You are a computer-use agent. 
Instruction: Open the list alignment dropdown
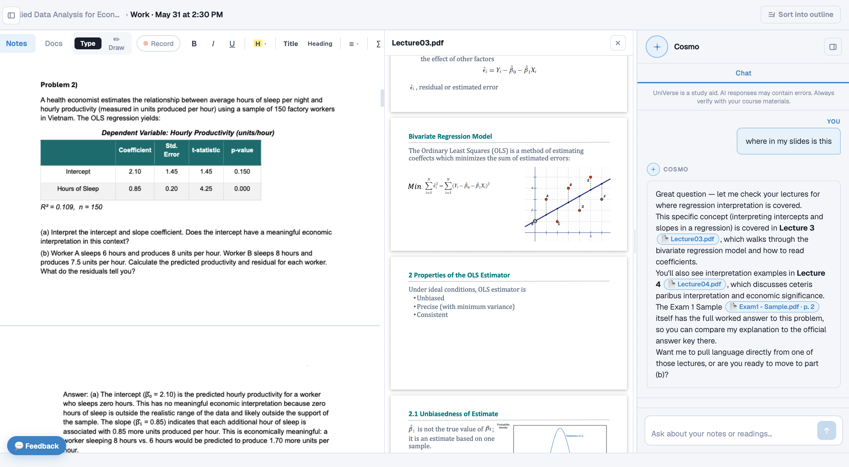(x=354, y=44)
